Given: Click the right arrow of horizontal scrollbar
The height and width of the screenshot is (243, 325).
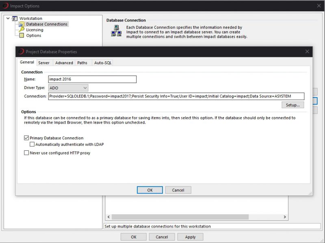Looking at the screenshot, I should click(285, 217).
